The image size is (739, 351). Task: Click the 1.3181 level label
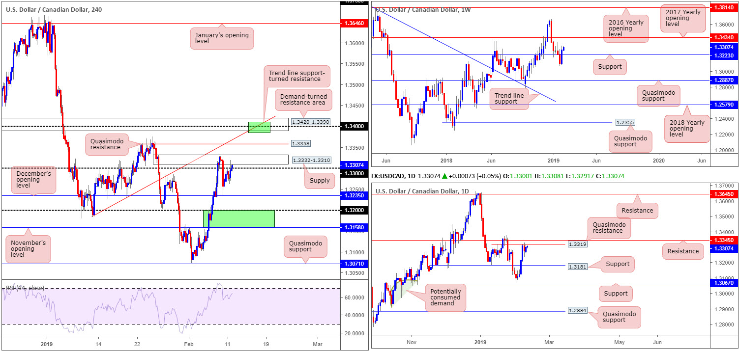(577, 266)
